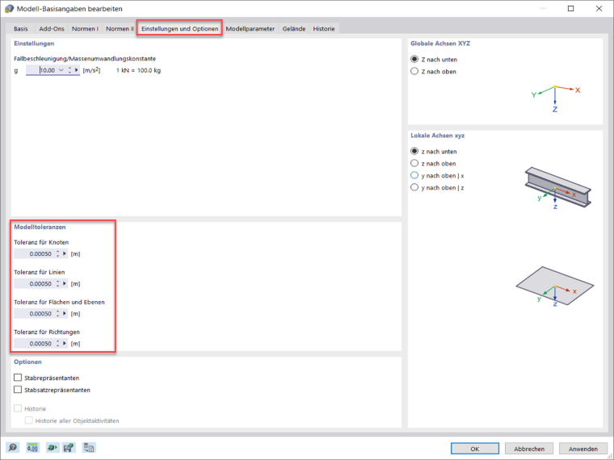
Task: Enable the Stabsatzrepräsentanten checkbox
Action: click(x=18, y=390)
